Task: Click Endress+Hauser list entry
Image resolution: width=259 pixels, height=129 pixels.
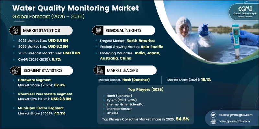Action: (119, 109)
